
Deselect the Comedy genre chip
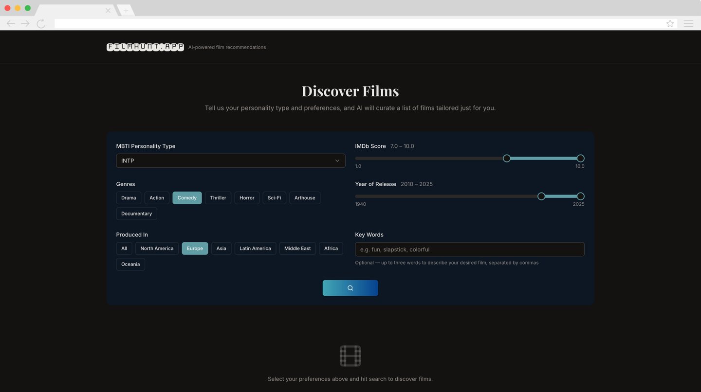tap(187, 198)
